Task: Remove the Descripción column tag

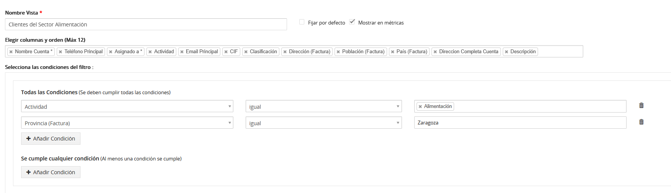Action: 507,52
